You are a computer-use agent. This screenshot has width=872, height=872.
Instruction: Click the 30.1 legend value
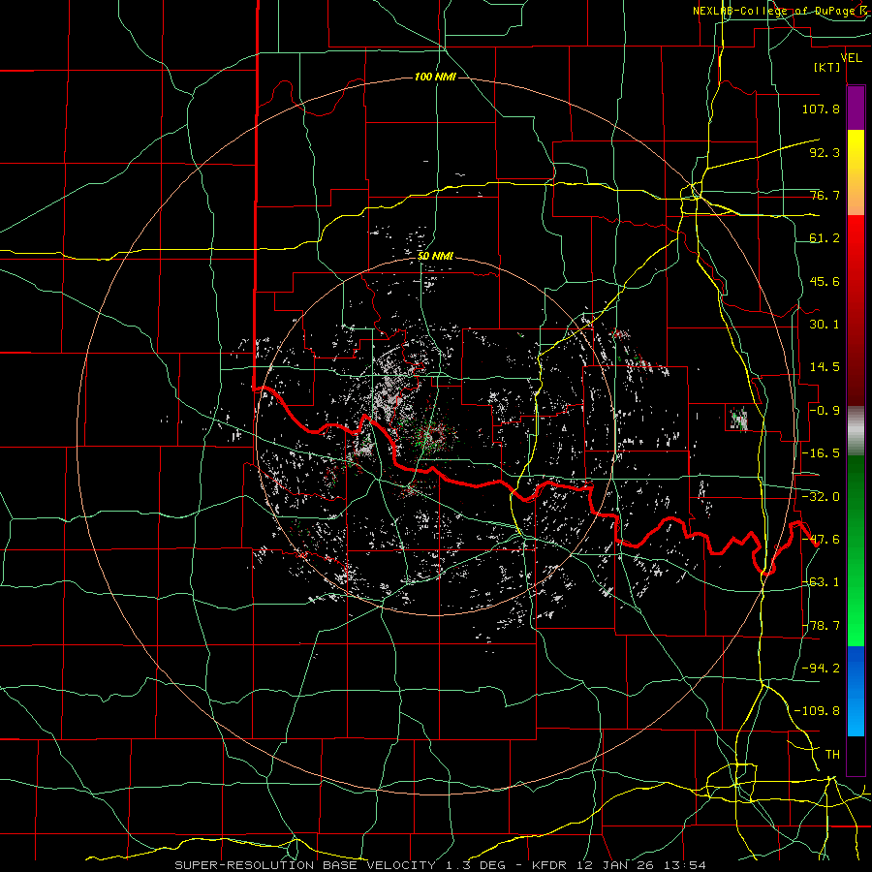pyautogui.click(x=825, y=325)
